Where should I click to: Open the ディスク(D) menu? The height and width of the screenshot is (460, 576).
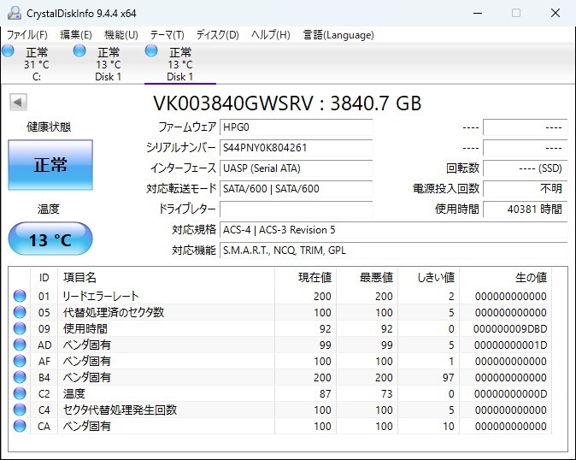[217, 35]
